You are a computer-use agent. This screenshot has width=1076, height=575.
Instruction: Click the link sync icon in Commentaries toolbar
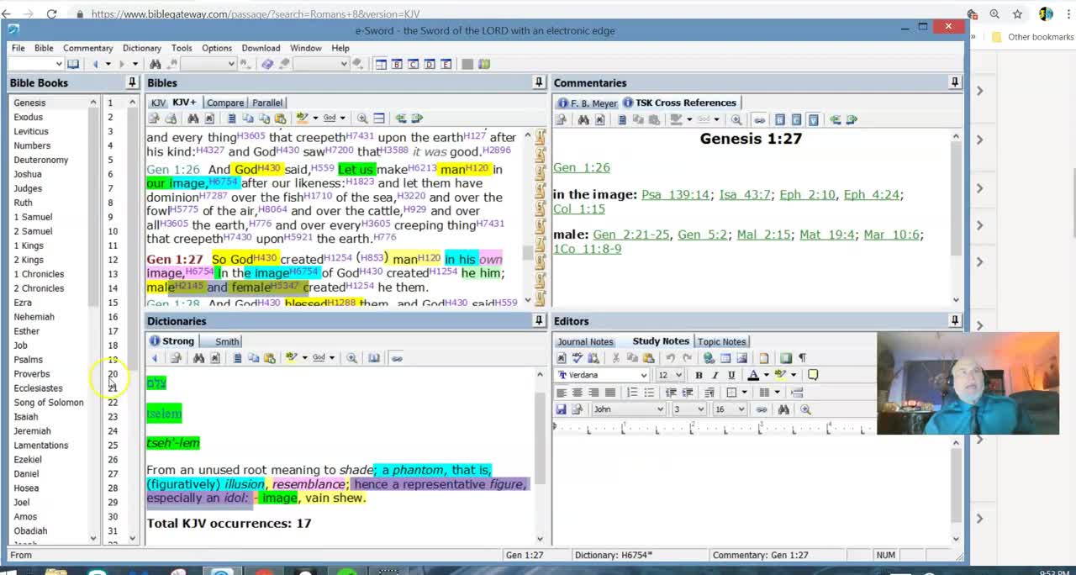pyautogui.click(x=759, y=120)
